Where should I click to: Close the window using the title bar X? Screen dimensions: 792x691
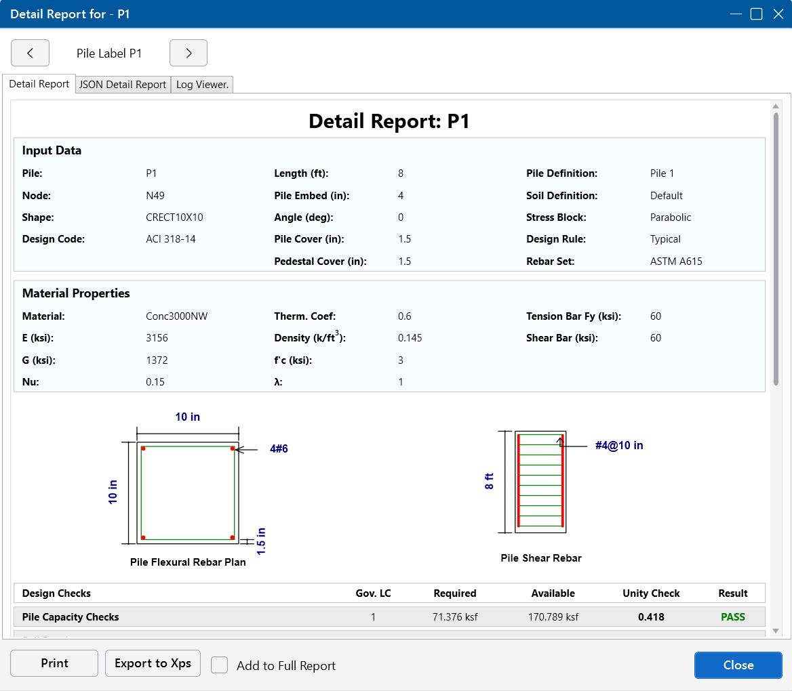(778, 14)
